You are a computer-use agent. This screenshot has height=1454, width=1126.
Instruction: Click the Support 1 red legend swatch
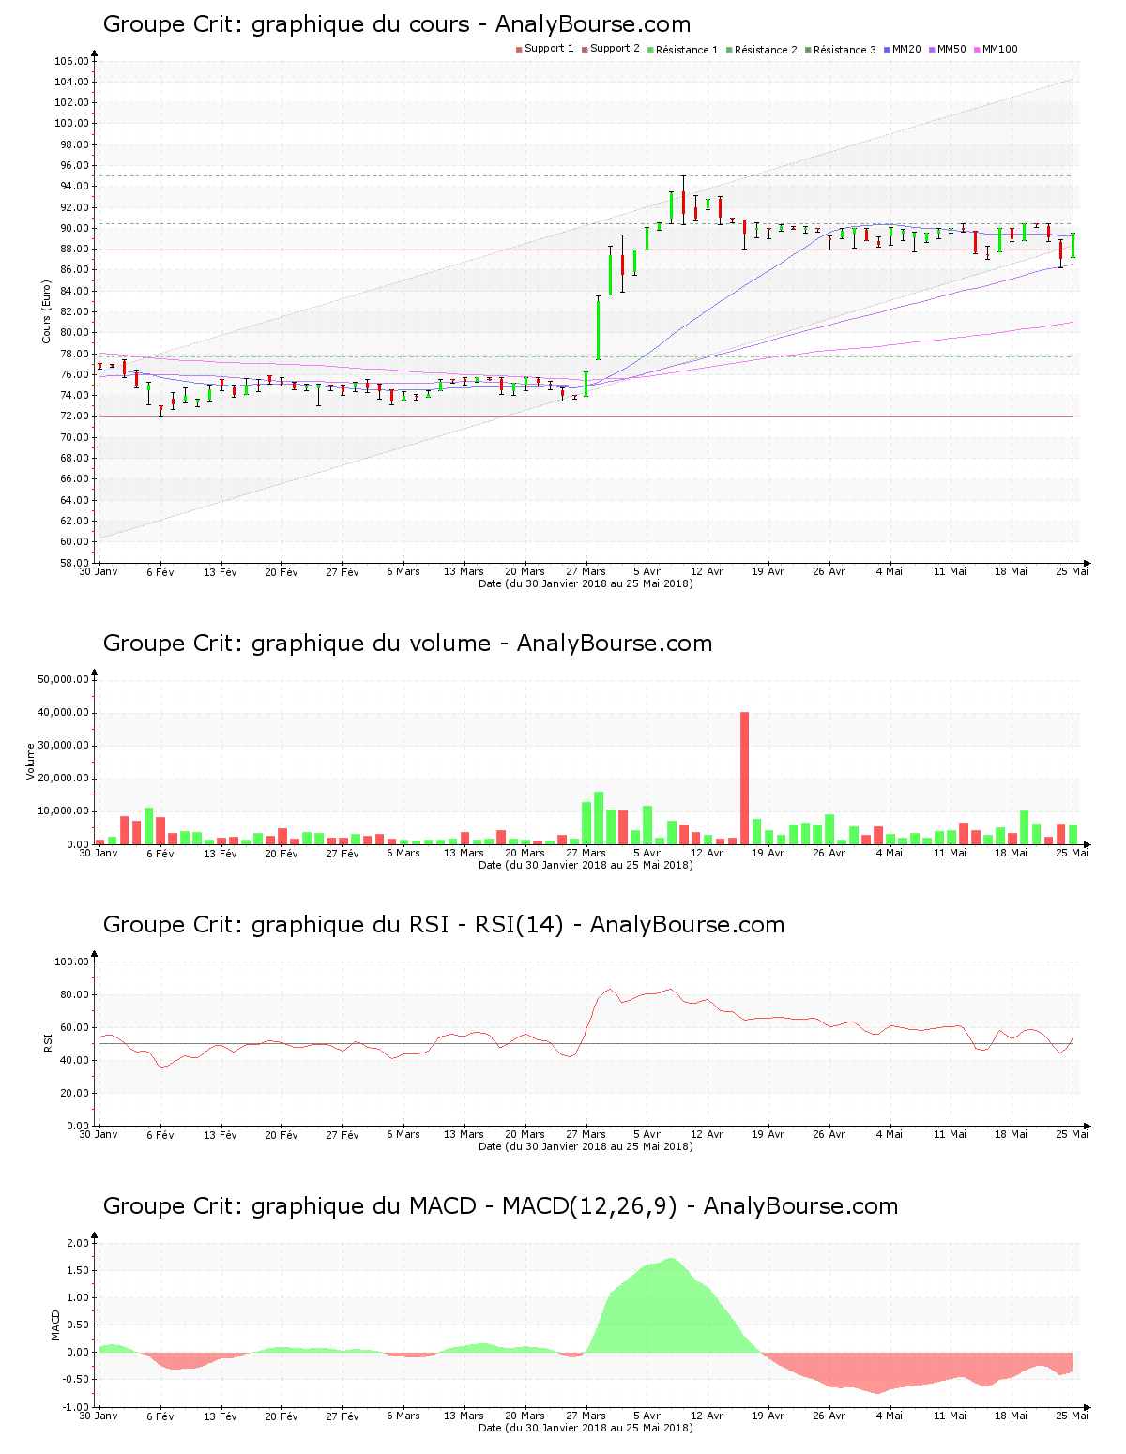click(x=519, y=50)
